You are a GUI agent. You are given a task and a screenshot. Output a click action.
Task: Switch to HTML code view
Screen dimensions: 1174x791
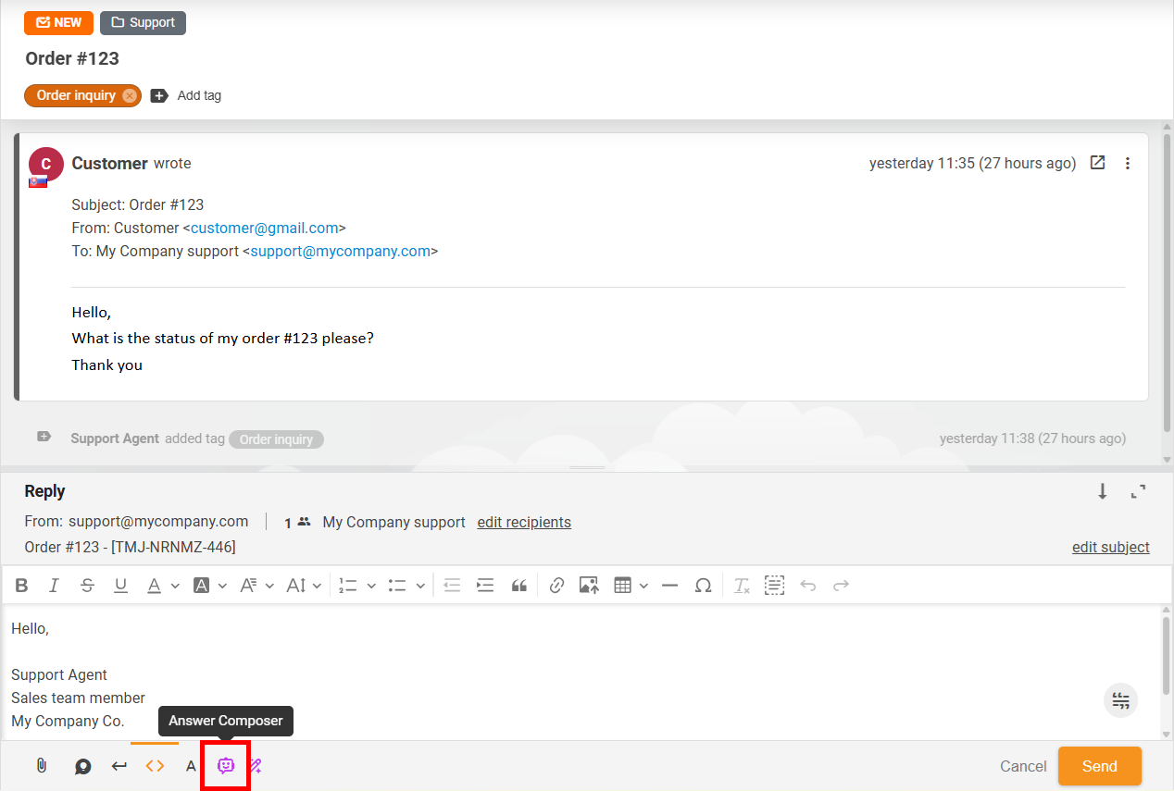click(154, 765)
